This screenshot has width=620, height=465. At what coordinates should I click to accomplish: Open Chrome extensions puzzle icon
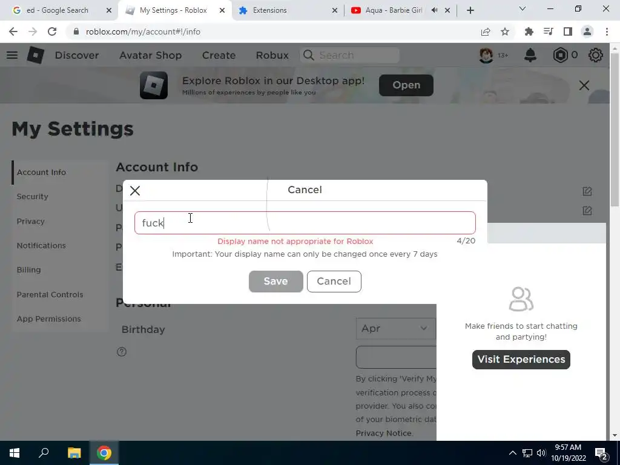click(x=529, y=31)
